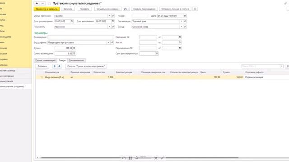Open sidebar section 'Производство'

click(5, 37)
